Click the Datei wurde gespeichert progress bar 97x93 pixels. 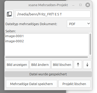pos(48,74)
